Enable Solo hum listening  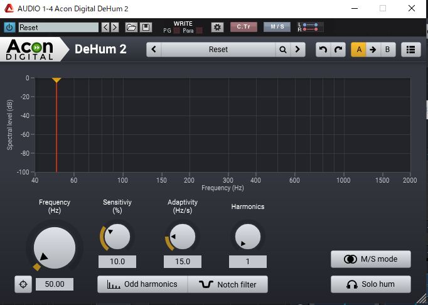(x=371, y=284)
